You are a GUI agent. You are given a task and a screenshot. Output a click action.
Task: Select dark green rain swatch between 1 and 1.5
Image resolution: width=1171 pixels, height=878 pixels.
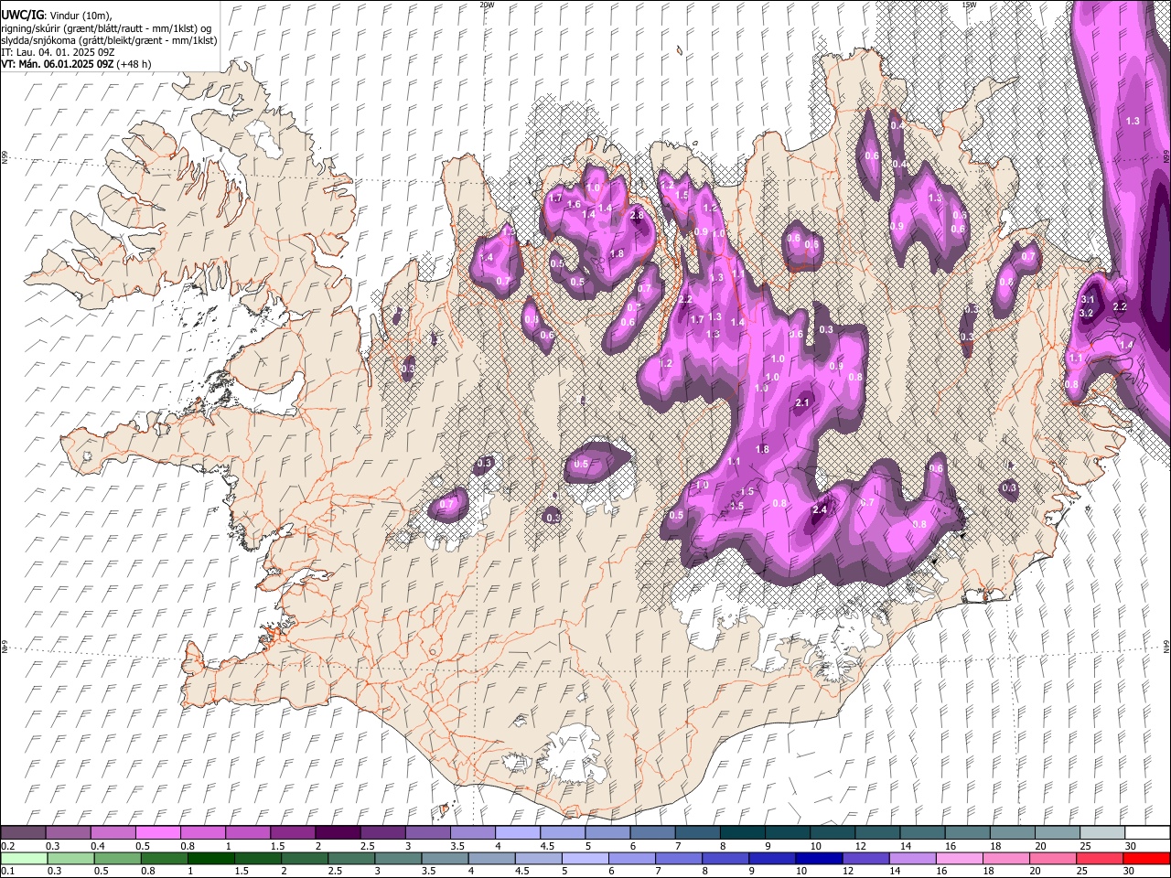[211, 858]
